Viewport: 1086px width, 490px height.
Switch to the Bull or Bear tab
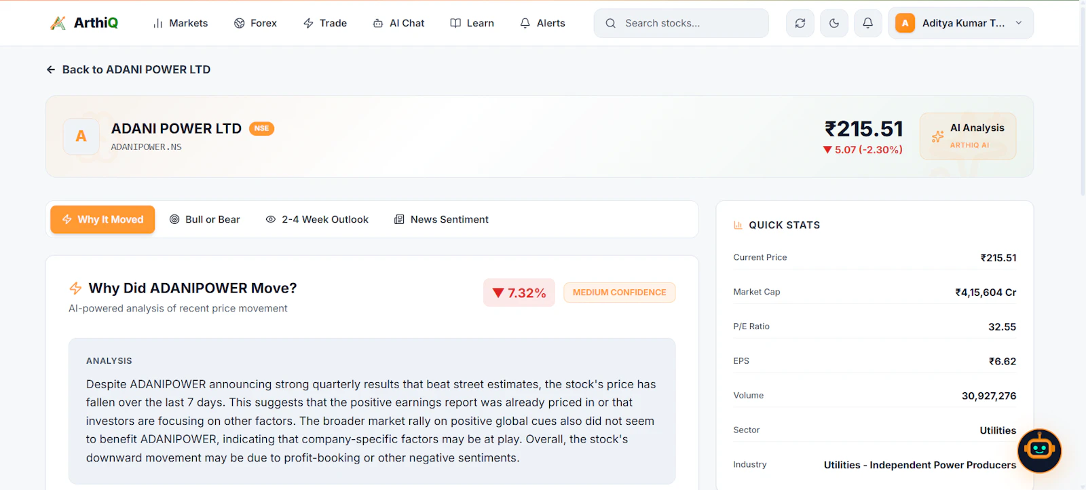point(204,219)
